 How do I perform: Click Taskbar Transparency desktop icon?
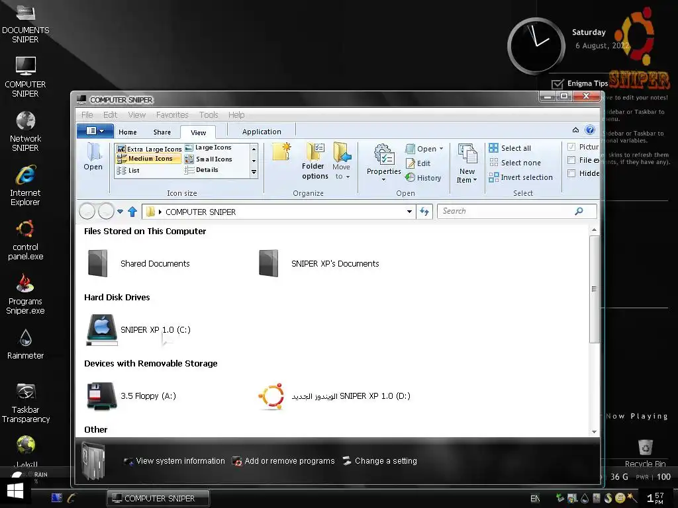click(25, 403)
